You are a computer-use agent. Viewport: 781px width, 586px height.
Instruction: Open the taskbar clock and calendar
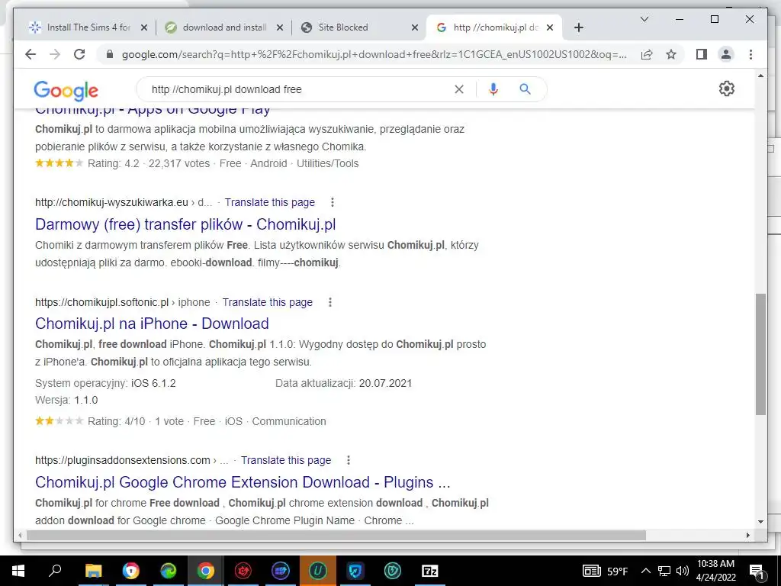point(715,571)
